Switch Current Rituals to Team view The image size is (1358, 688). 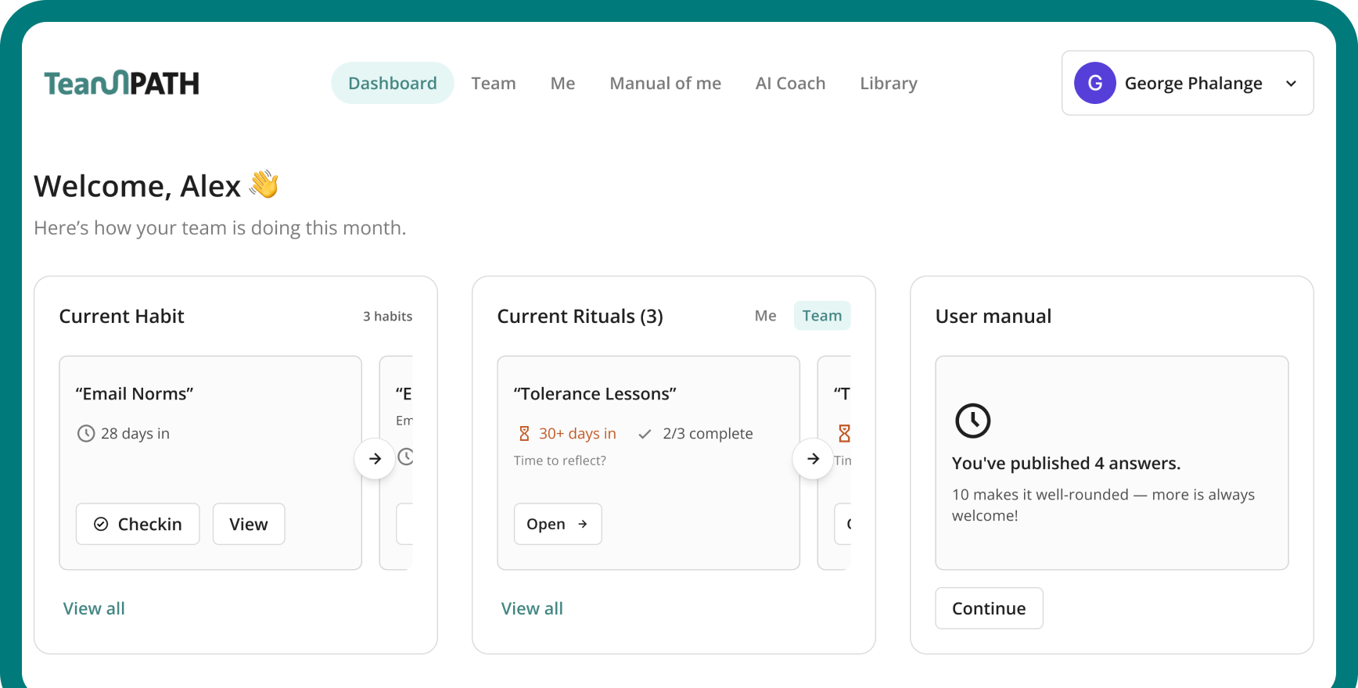click(822, 316)
